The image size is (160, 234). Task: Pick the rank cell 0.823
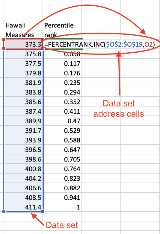click(62, 178)
